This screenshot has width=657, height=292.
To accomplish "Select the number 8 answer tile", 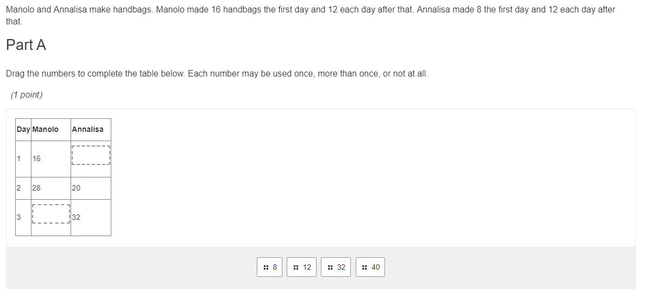I will coord(270,267).
